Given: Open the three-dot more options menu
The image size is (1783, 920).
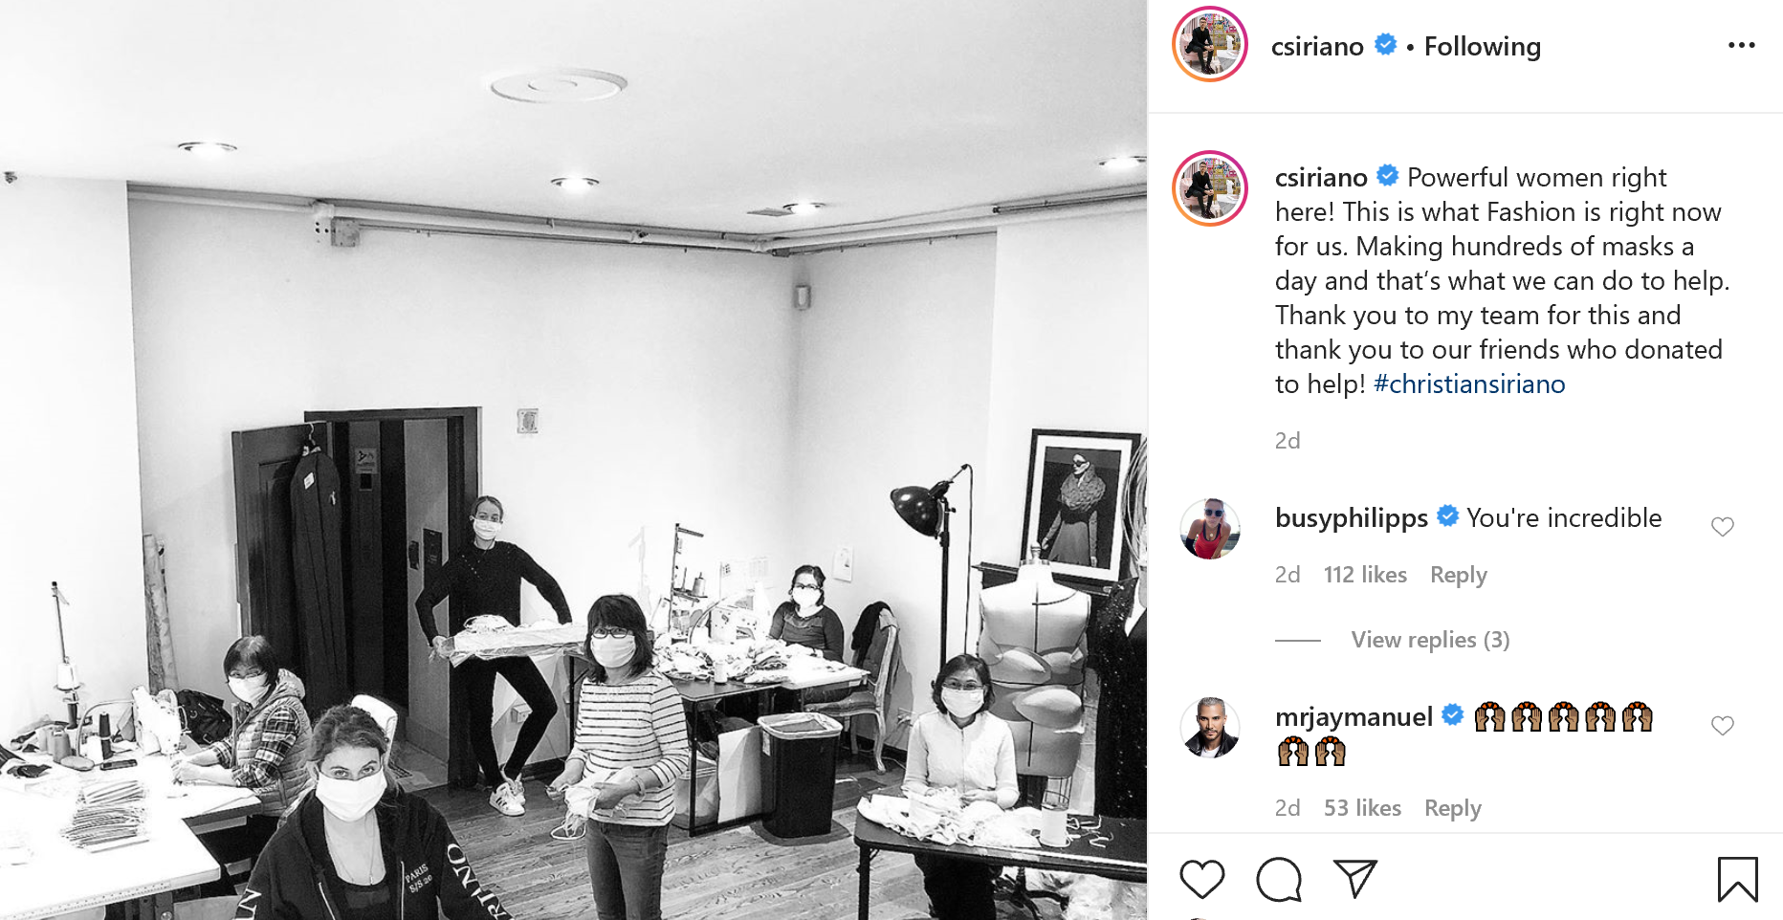Looking at the screenshot, I should [x=1741, y=45].
